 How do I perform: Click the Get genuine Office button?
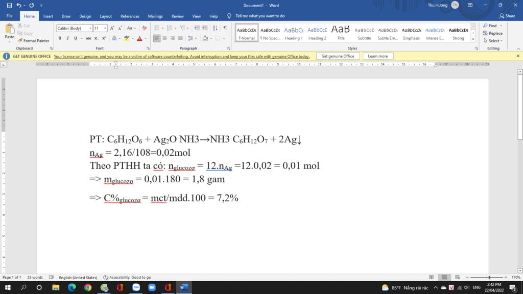click(x=338, y=56)
